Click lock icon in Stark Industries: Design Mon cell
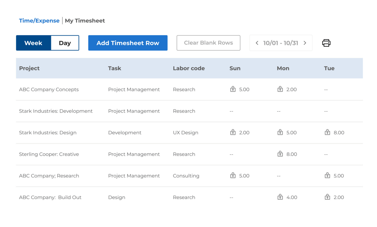Image resolution: width=377 pixels, height=227 pixels. point(280,132)
